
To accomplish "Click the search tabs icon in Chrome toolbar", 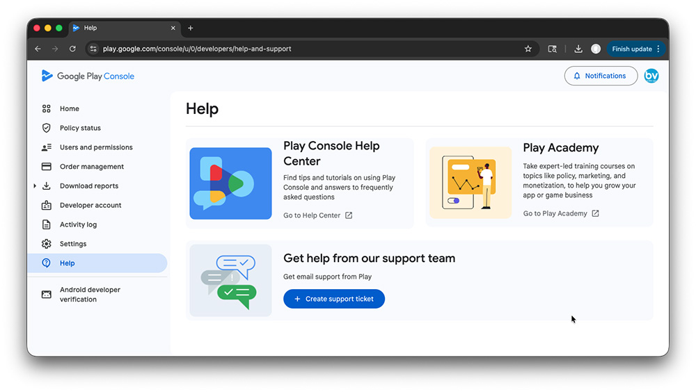I will pos(552,49).
